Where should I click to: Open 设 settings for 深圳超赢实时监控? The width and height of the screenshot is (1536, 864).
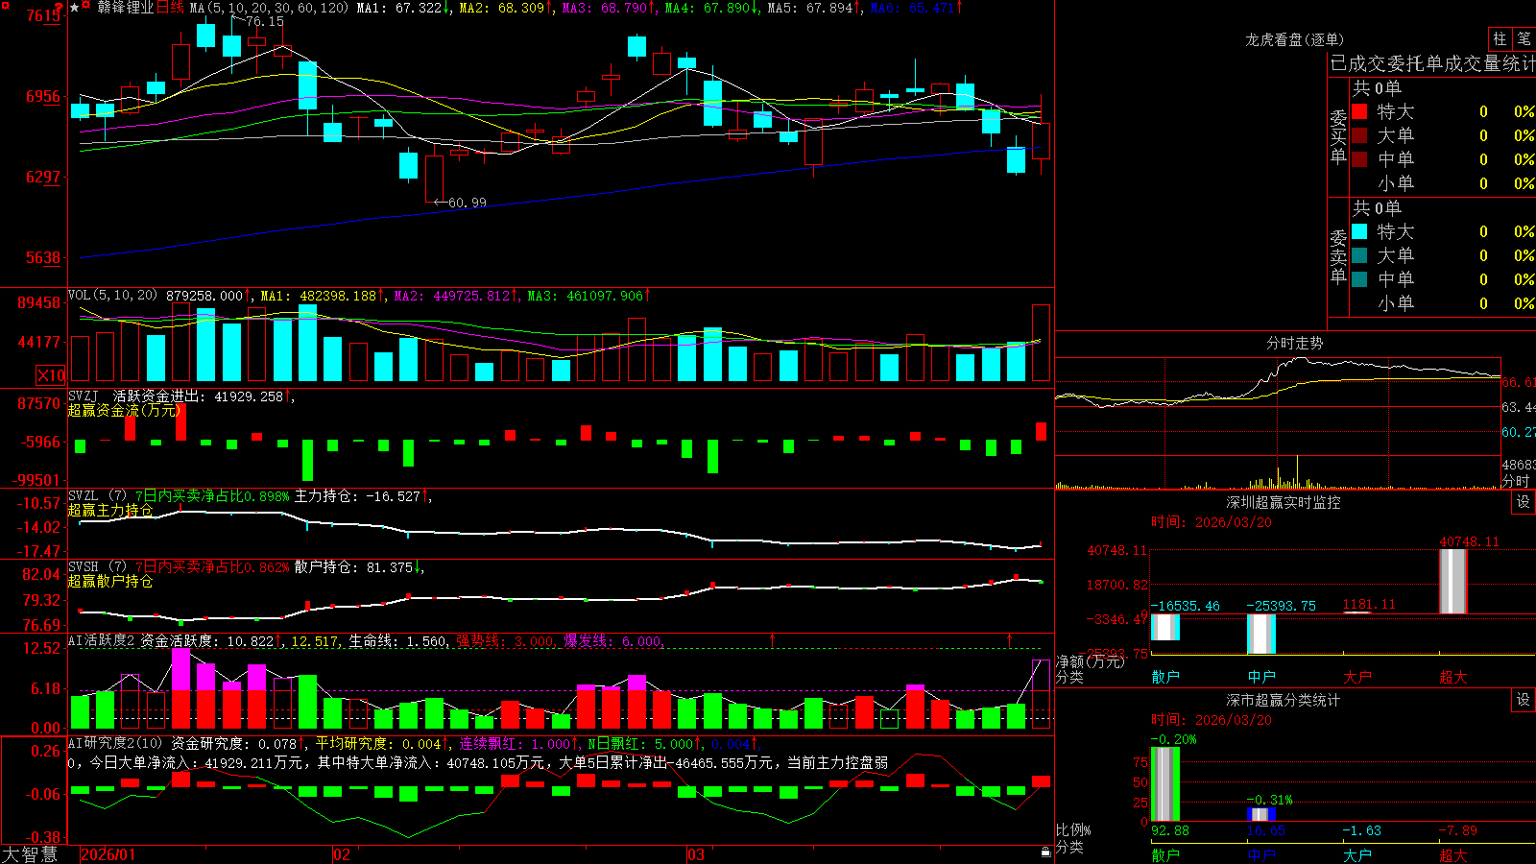(1524, 502)
